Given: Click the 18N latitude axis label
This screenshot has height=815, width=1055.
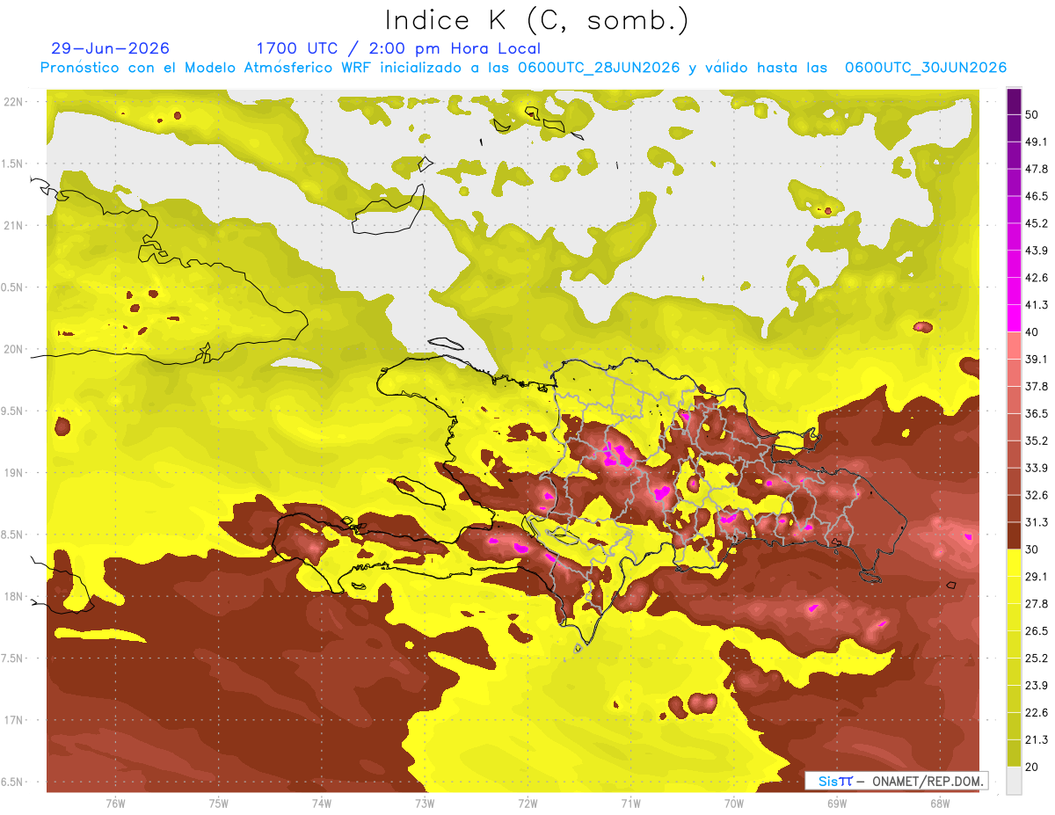Looking at the screenshot, I should pyautogui.click(x=14, y=596).
